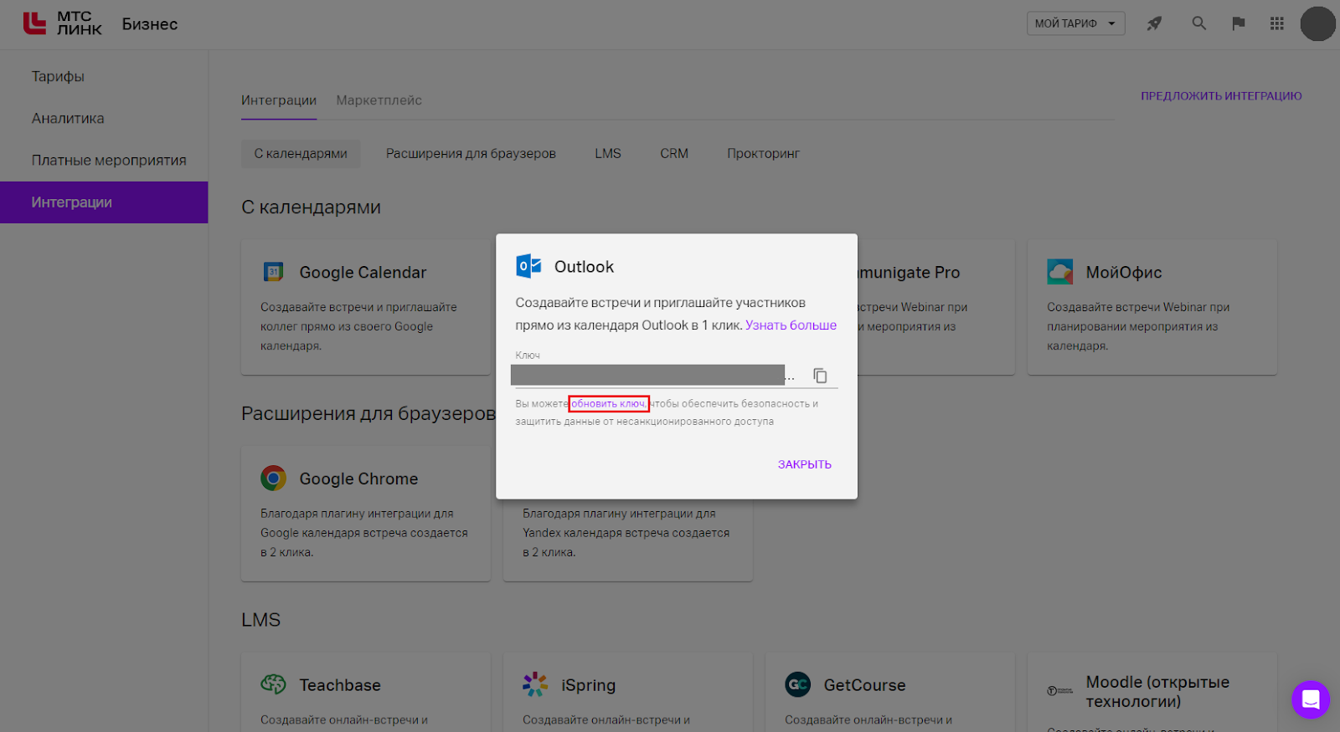
Task: Copy the Outlook key with copy icon
Action: point(820,376)
